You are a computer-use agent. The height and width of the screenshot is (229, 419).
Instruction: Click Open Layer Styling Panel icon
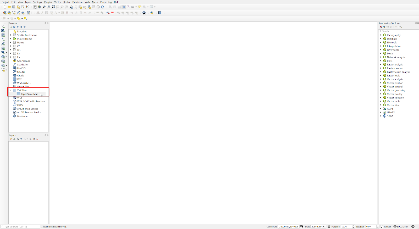tap(11, 139)
